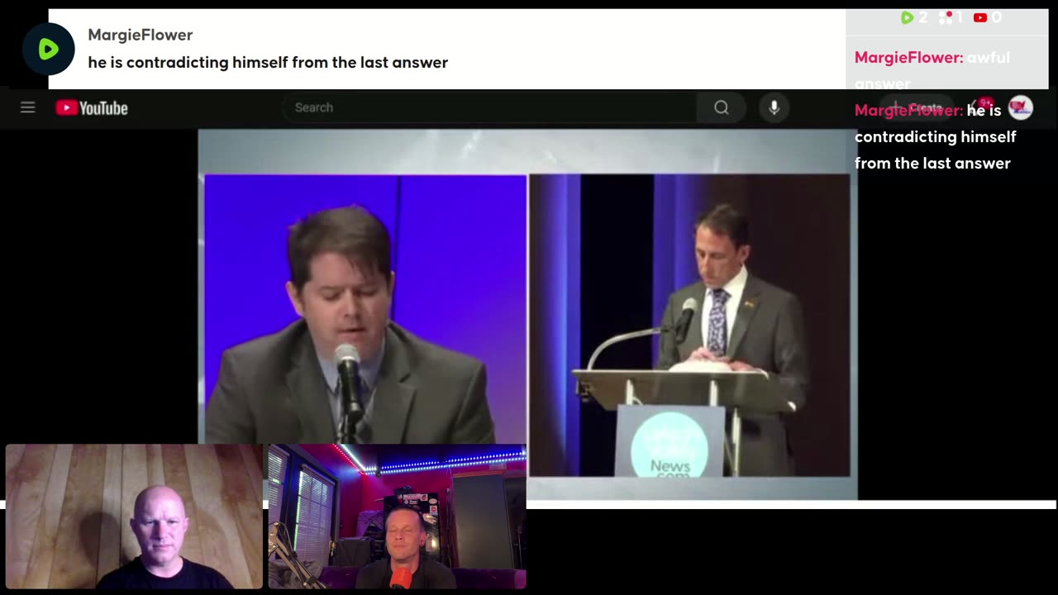The height and width of the screenshot is (595, 1058).
Task: Click the YouTube search input field
Action: click(x=491, y=107)
